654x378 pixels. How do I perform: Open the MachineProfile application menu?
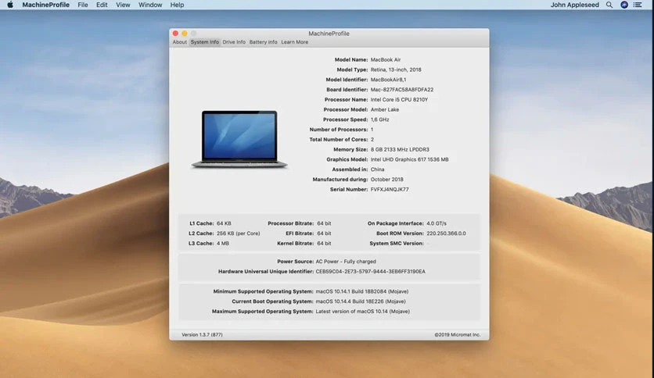click(x=46, y=5)
